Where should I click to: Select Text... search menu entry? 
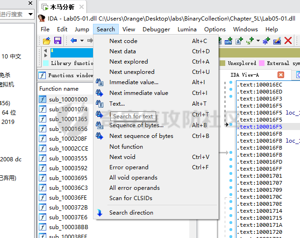[117, 104]
